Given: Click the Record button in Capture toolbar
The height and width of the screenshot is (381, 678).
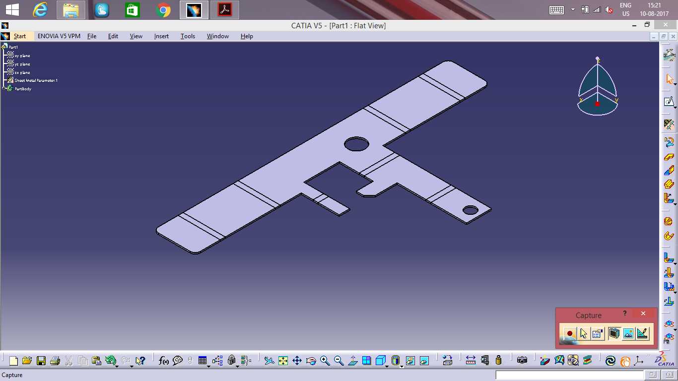Looking at the screenshot, I should (570, 334).
